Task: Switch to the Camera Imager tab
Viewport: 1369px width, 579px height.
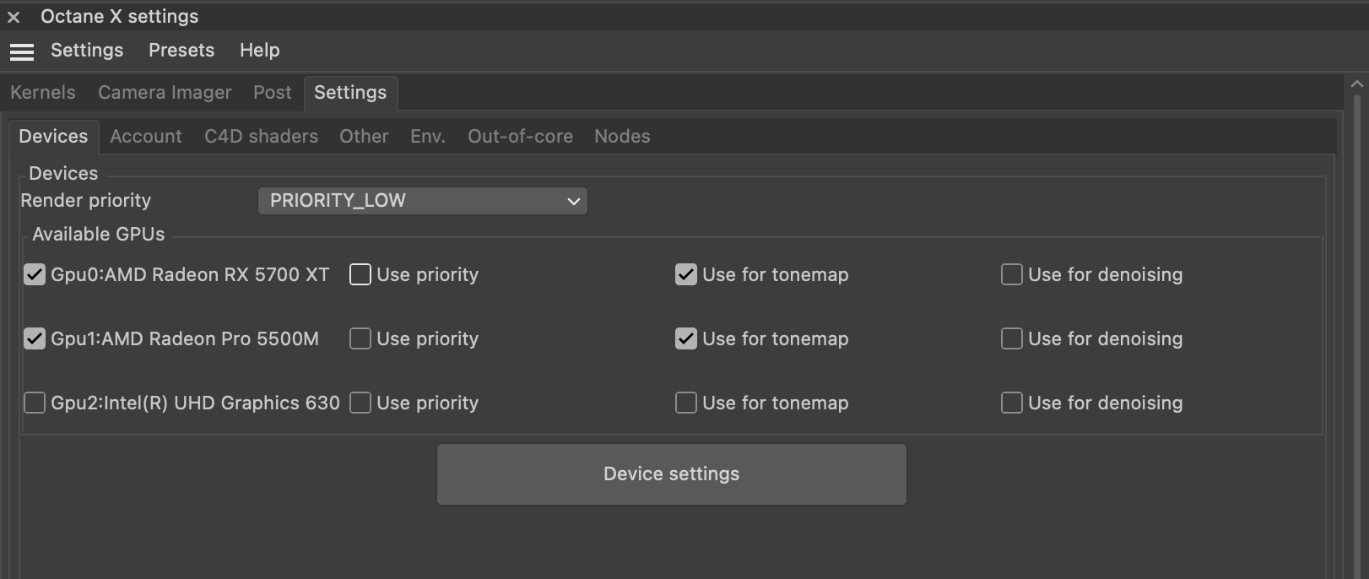Action: pyautogui.click(x=165, y=93)
